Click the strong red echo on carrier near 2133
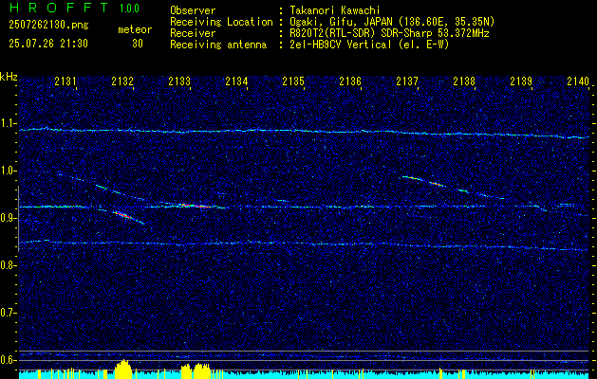The height and width of the screenshot is (379, 597). pos(194,206)
